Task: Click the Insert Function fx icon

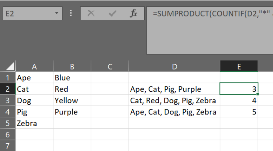Action: (x=134, y=14)
